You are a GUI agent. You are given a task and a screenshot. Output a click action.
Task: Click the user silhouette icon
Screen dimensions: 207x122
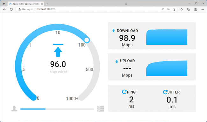tap(14, 109)
